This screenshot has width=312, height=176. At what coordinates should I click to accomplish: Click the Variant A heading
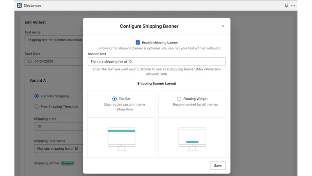(x=37, y=81)
